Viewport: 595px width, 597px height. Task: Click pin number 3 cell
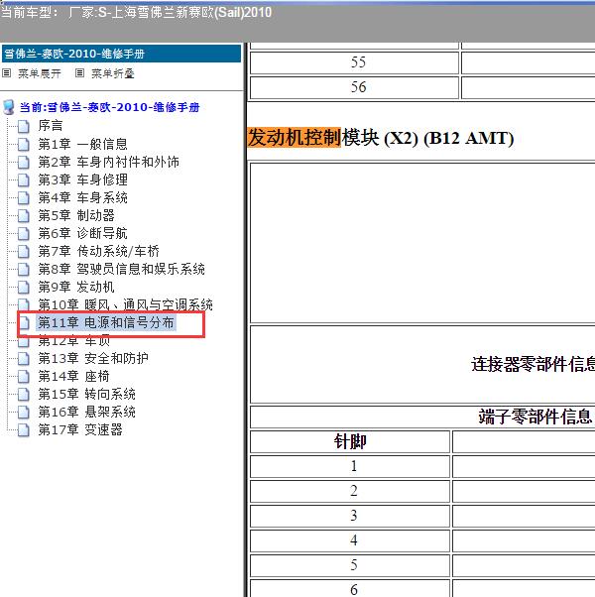(x=350, y=516)
